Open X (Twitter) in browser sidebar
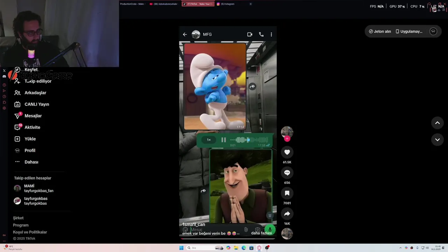Viewport: 448px width, 252px height. coord(4,70)
